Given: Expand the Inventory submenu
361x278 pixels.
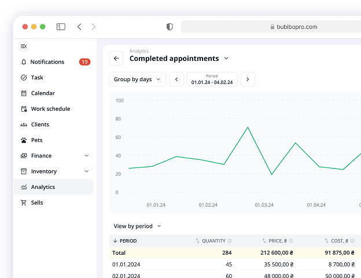Looking at the screenshot, I should tap(86, 171).
